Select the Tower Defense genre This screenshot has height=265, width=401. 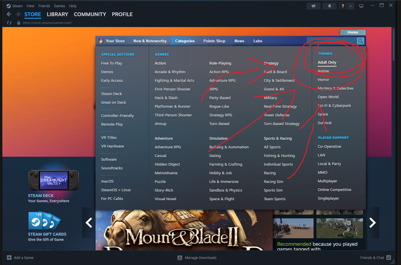tap(277, 115)
